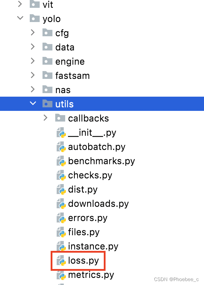This screenshot has width=204, height=285.
Task: Open the downloads.py file name
Action: pyautogui.click(x=98, y=204)
